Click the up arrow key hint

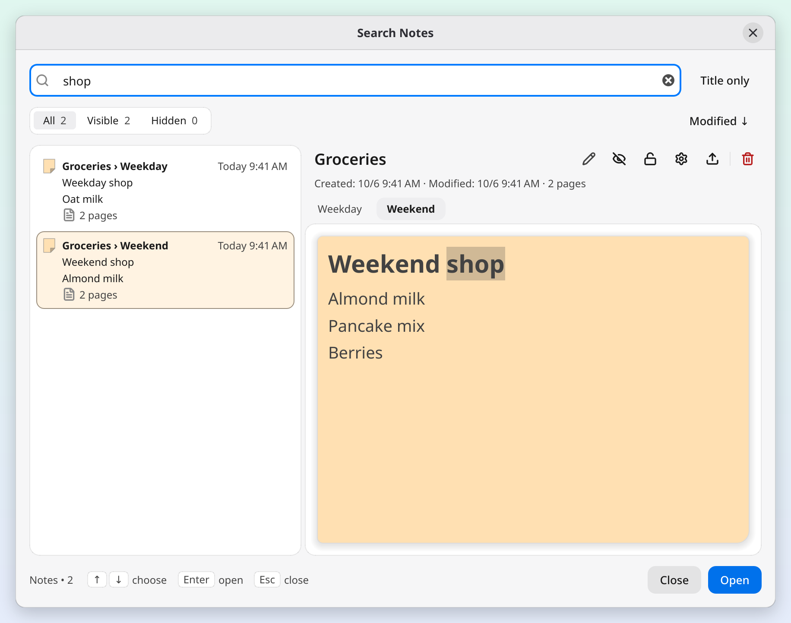point(97,579)
